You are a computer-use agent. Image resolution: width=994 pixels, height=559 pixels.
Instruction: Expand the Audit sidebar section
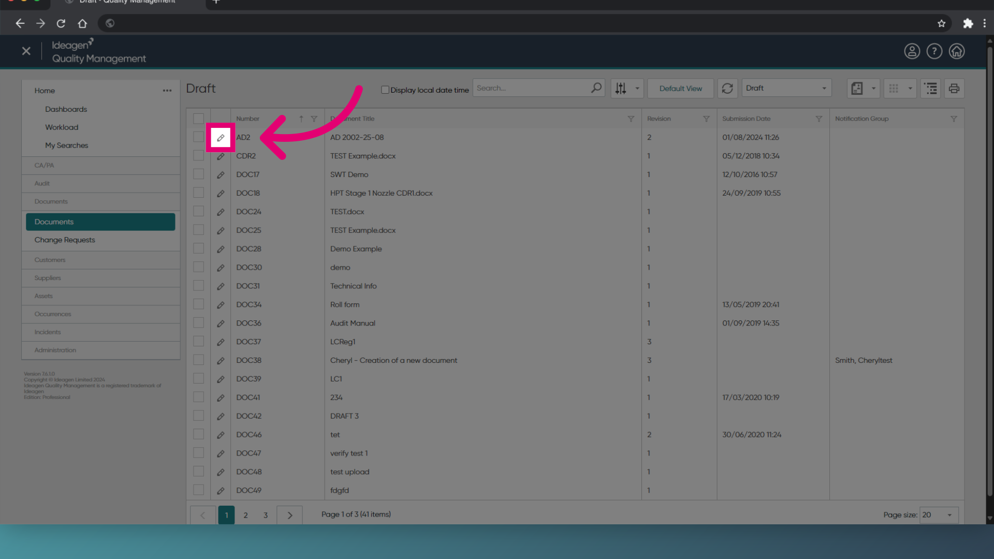coord(101,184)
